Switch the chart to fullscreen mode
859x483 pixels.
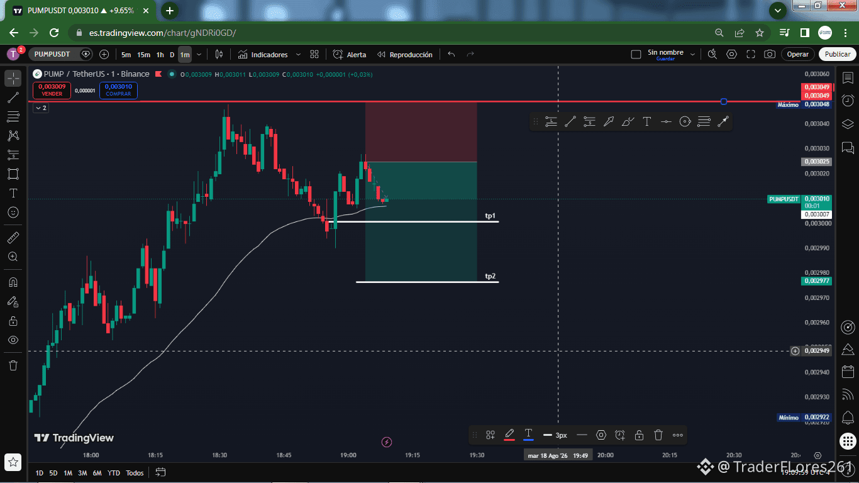point(751,55)
